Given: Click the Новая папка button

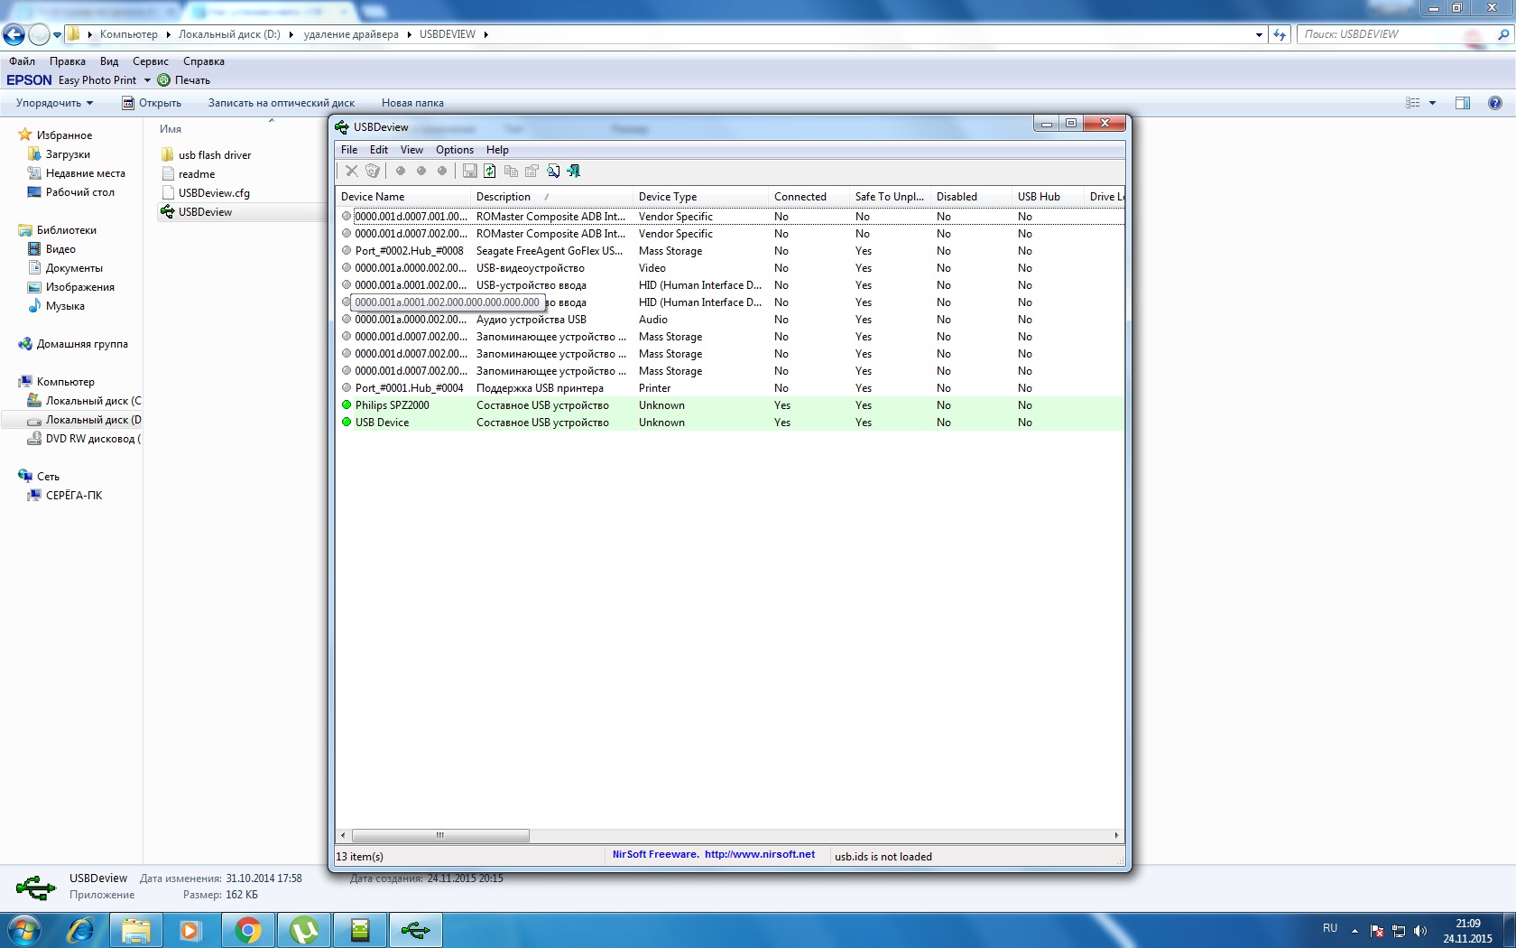Looking at the screenshot, I should 412,103.
